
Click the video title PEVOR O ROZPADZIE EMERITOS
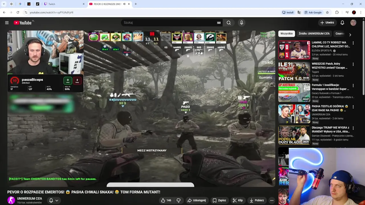point(84,192)
